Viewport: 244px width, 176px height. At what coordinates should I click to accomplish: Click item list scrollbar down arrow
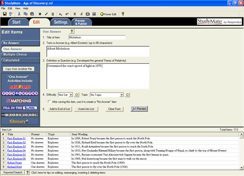pos(241,168)
